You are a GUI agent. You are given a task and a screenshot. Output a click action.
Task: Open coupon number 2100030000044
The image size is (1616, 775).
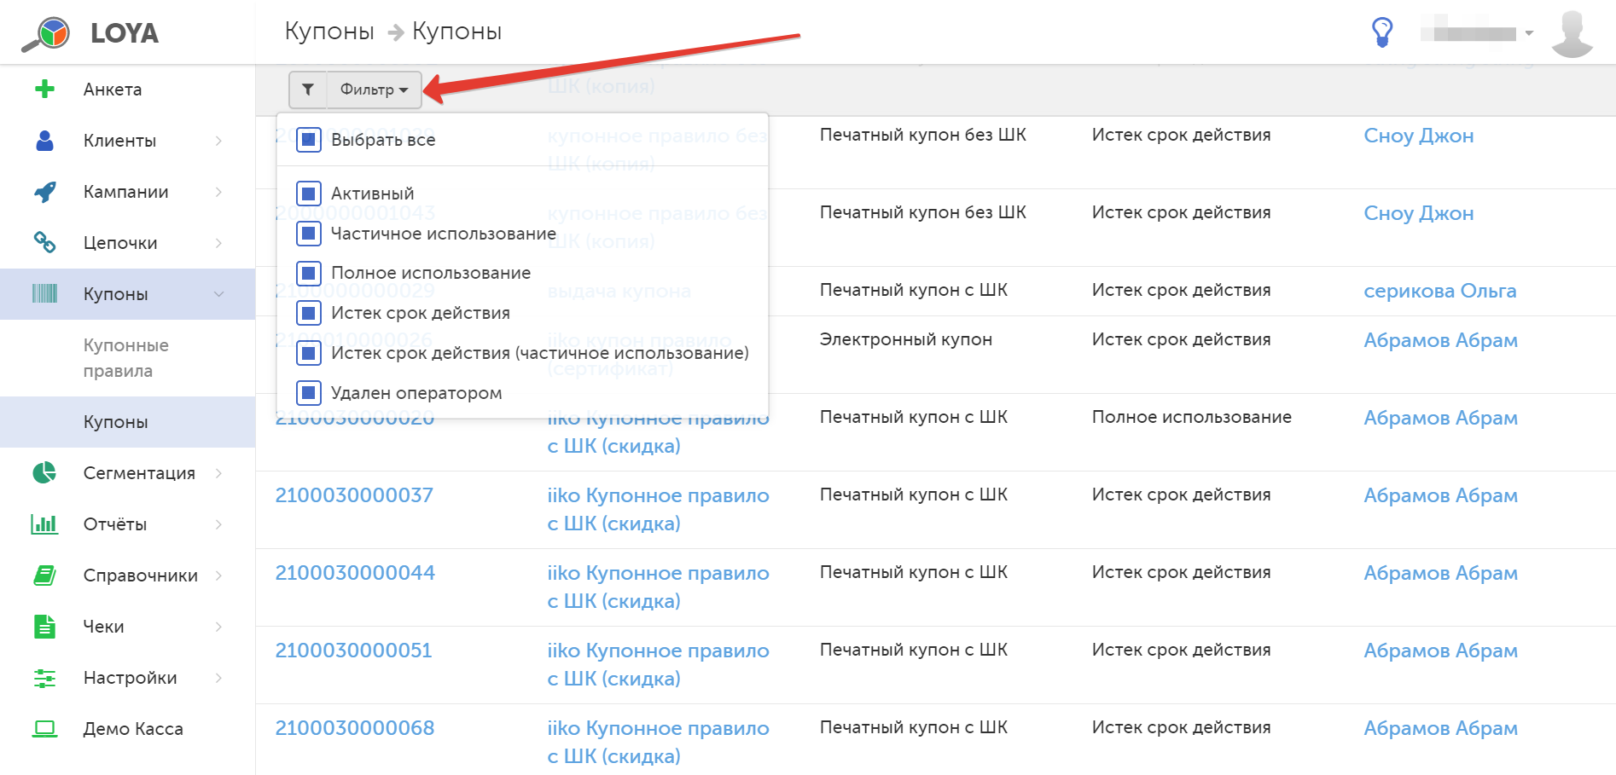[355, 573]
